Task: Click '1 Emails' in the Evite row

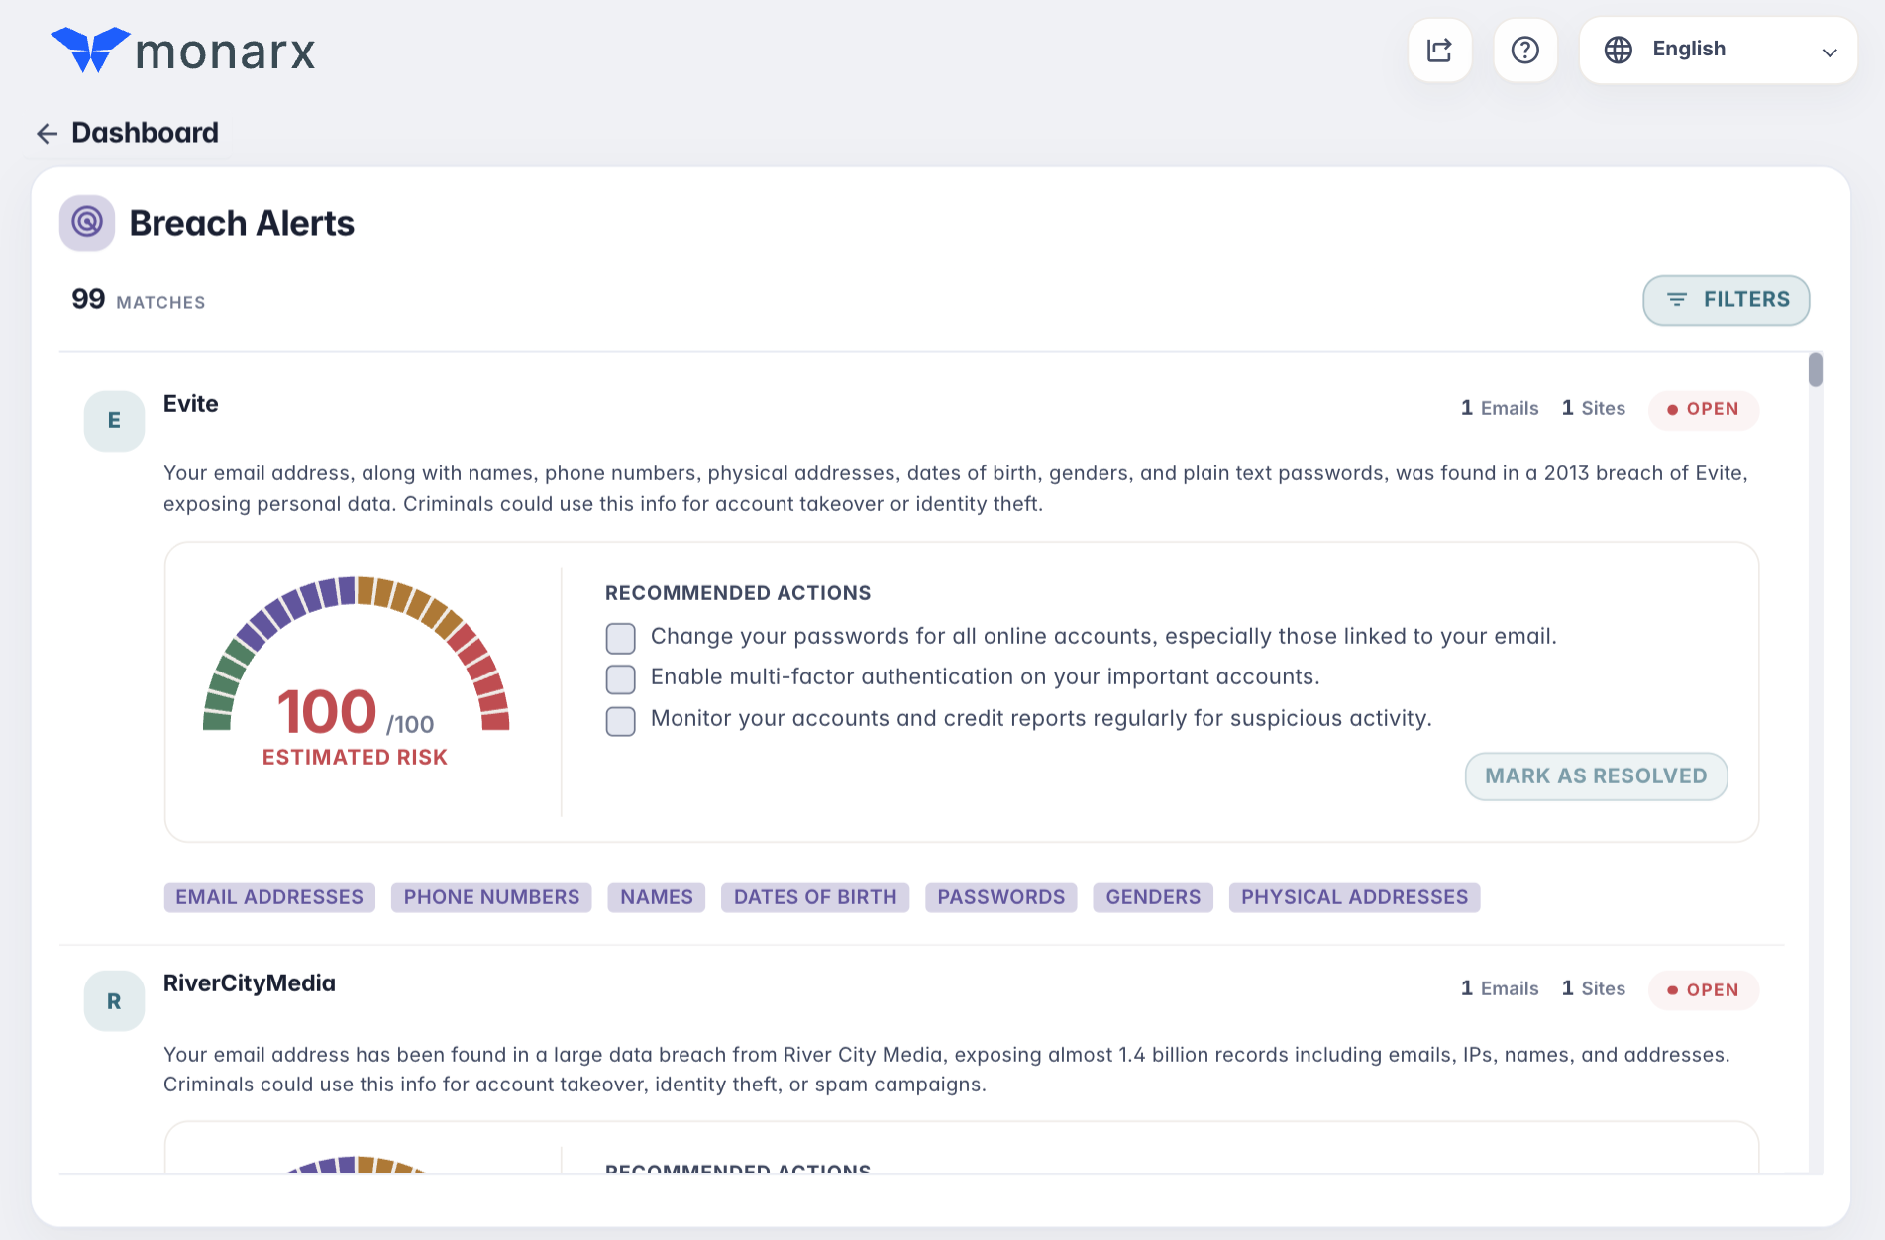Action: 1500,408
